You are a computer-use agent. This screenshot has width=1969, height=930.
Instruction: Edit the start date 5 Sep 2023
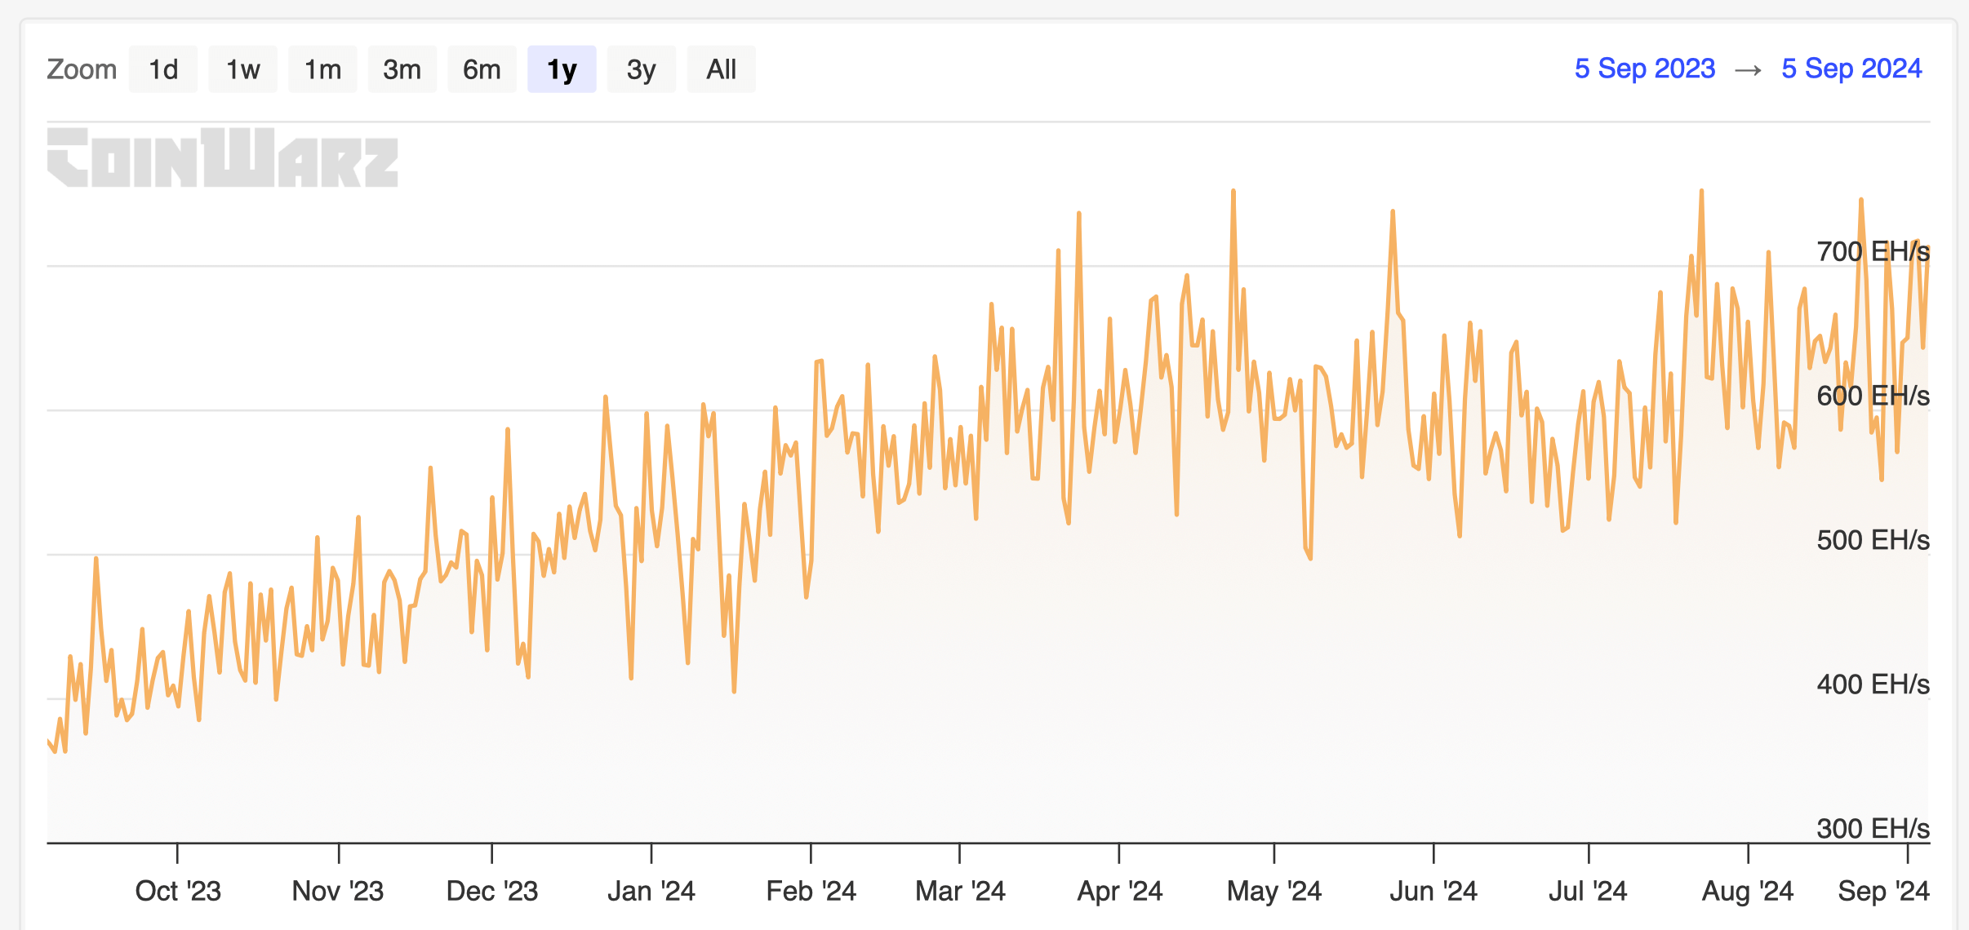(1645, 69)
